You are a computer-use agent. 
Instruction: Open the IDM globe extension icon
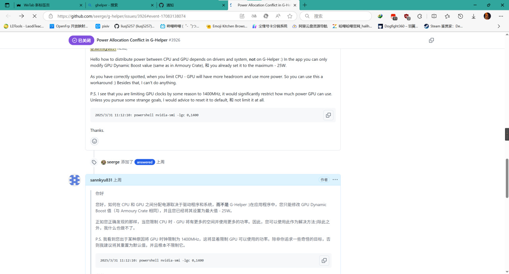click(x=381, y=16)
